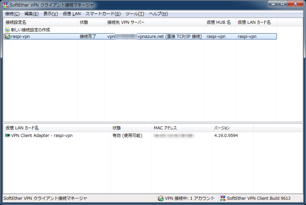Image resolution: width=306 pixels, height=205 pixels.
Task: Click SoftEther VPN Client Build 9613 text
Action: 259,198
